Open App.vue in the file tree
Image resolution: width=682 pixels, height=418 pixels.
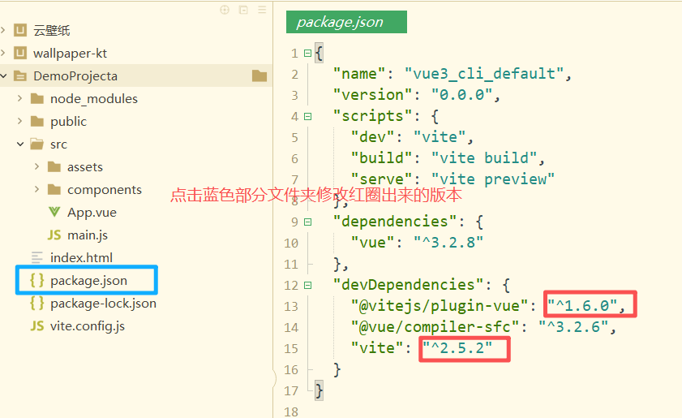click(x=92, y=213)
